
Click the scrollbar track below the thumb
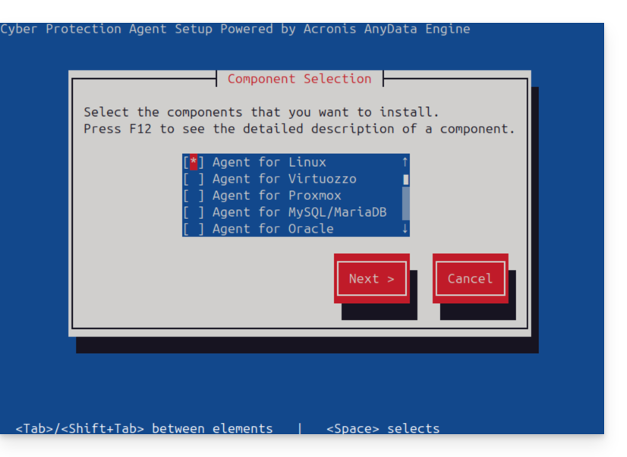coord(405,205)
